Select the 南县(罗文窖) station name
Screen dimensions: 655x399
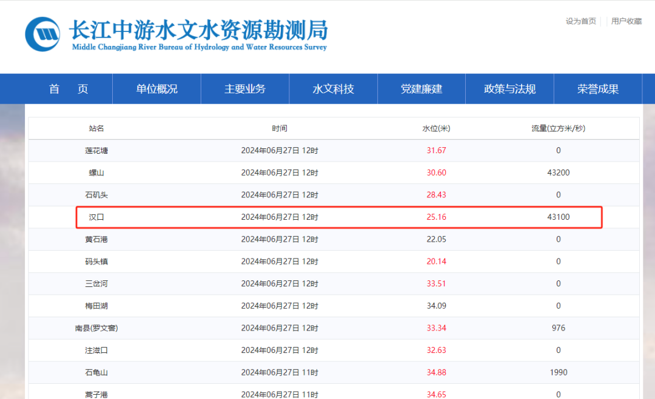click(x=96, y=328)
